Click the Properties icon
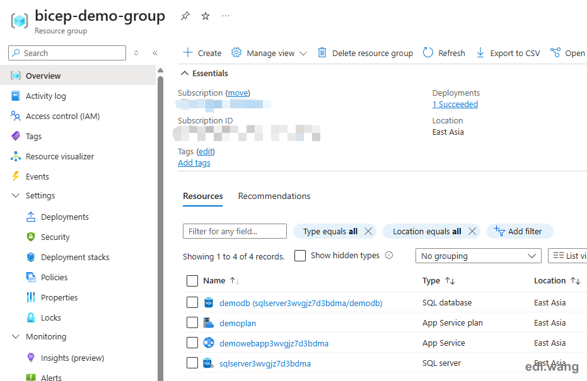 point(31,298)
